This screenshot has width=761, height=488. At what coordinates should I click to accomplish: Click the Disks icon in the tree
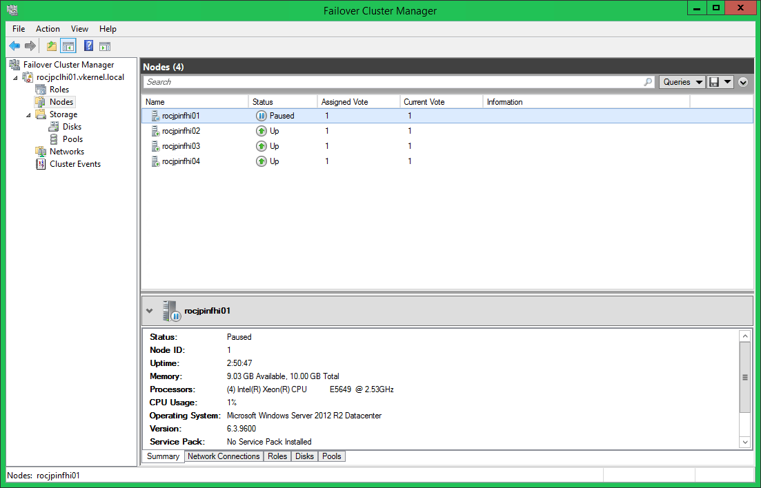pyautogui.click(x=54, y=127)
